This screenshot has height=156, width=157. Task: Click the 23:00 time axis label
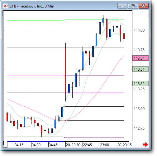click(105, 145)
